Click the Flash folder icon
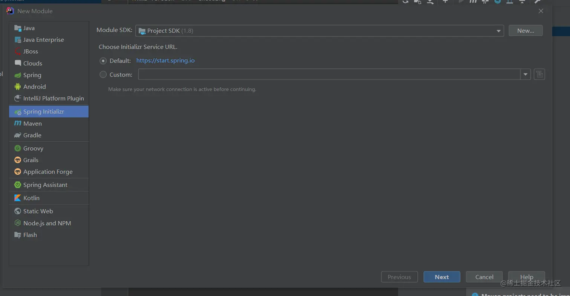The width and height of the screenshot is (570, 296). [18, 235]
